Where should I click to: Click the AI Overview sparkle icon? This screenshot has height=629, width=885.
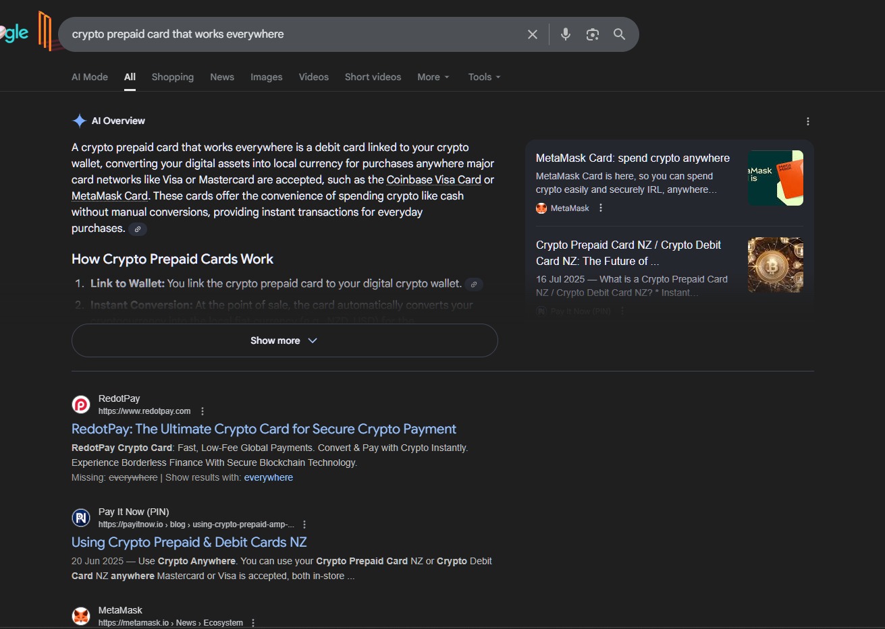(79, 121)
